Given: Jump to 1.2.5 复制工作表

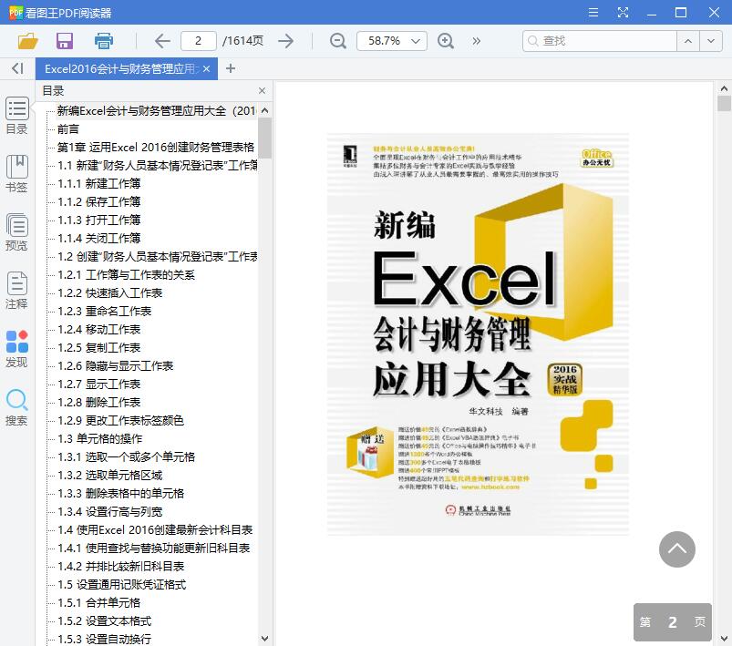Looking at the screenshot, I should 99,347.
